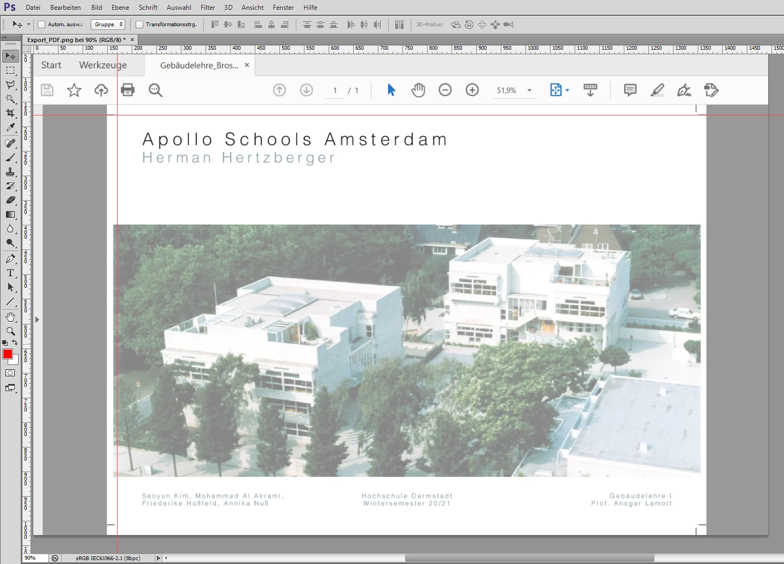
Task: Reset default foreground and background colors
Action: coord(5,343)
